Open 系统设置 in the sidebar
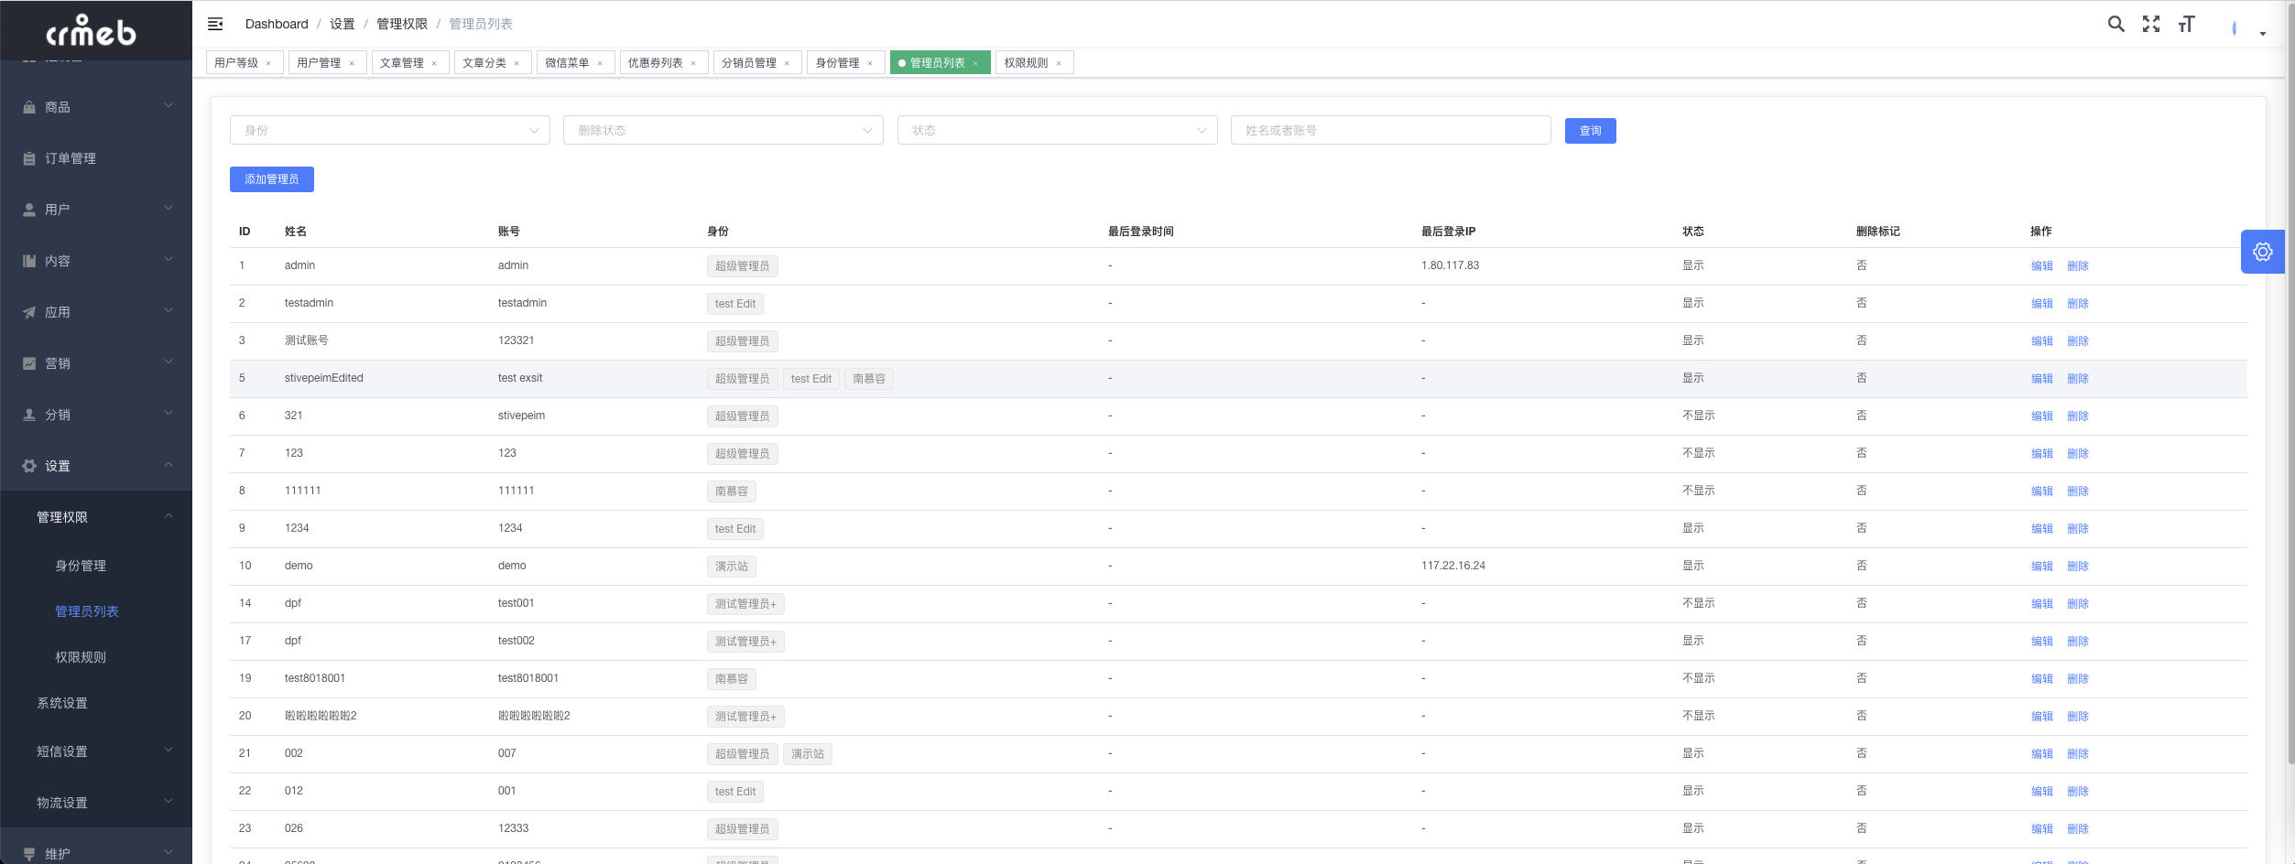Screen dimensions: 2295x864 [x=62, y=703]
